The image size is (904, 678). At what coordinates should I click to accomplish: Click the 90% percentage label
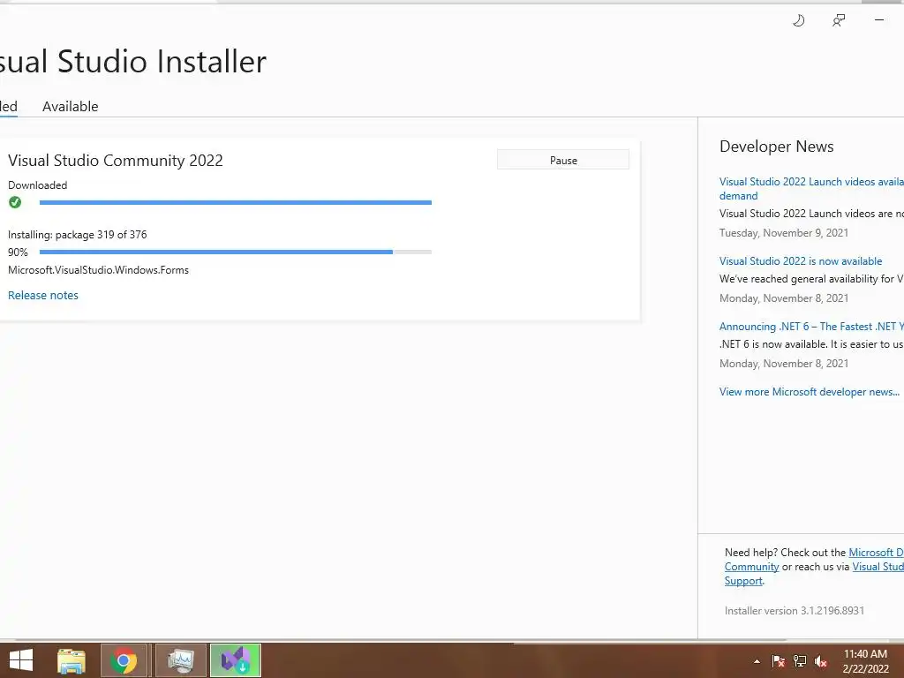coord(18,252)
